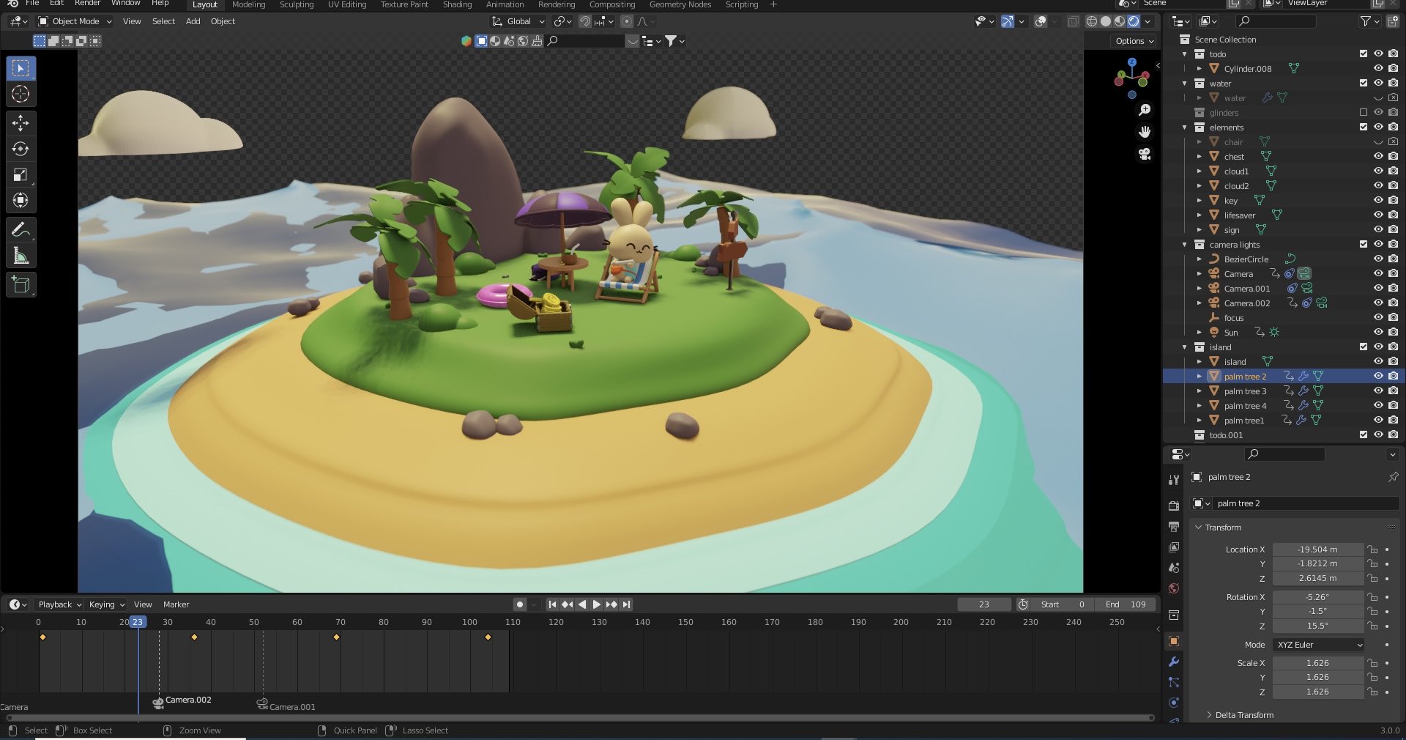Open the Add menu in viewport header
This screenshot has width=1406, height=740.
pyautogui.click(x=193, y=21)
